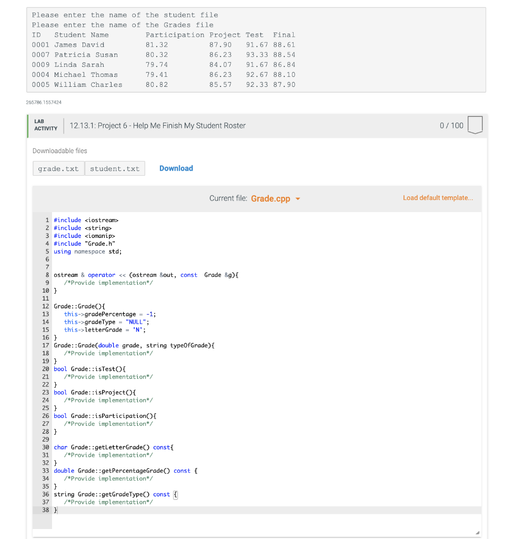514x539 pixels.
Task: Click the 265786.1557424 identifier text
Action: pos(44,102)
